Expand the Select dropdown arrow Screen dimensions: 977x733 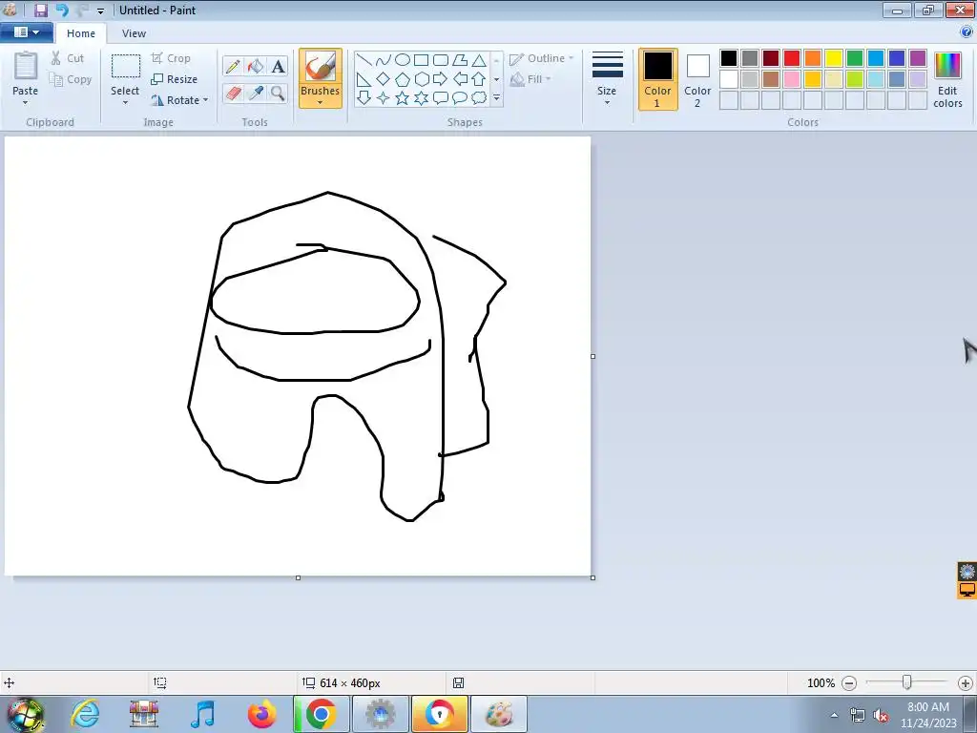click(125, 103)
